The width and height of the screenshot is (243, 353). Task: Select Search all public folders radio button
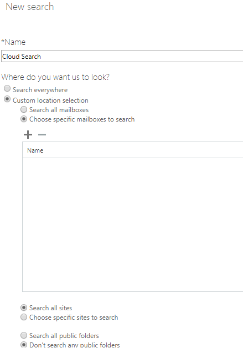pyautogui.click(x=24, y=335)
